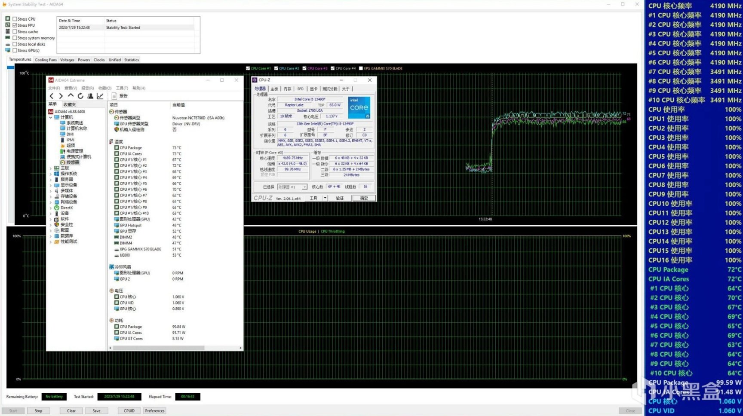Image resolution: width=743 pixels, height=416 pixels.
Task: Select 传感器 sensor item in the tree
Action: [x=73, y=162]
